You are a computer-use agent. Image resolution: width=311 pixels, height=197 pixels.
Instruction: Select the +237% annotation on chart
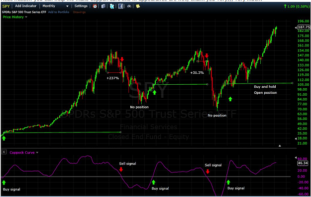click(112, 78)
